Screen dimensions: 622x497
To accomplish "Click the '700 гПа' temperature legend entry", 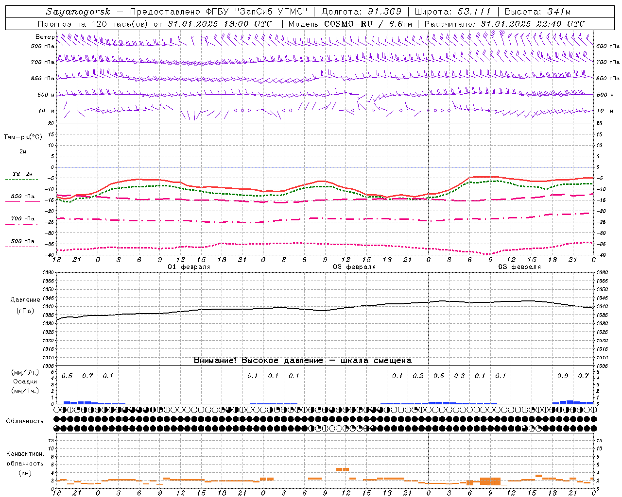I will click(x=22, y=219).
